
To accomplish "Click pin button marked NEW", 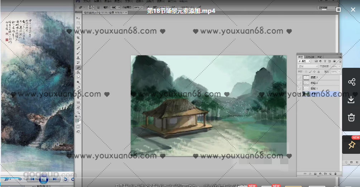I will click(351, 145).
